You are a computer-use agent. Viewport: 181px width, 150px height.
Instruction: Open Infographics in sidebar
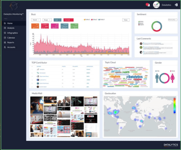(x=14, y=33)
